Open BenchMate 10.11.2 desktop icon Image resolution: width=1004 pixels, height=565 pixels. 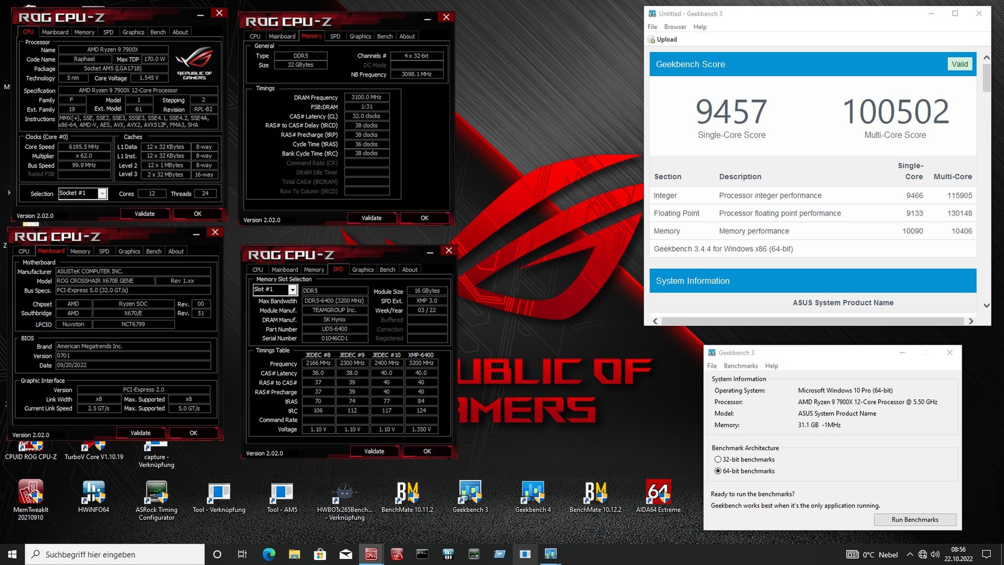[x=407, y=496]
